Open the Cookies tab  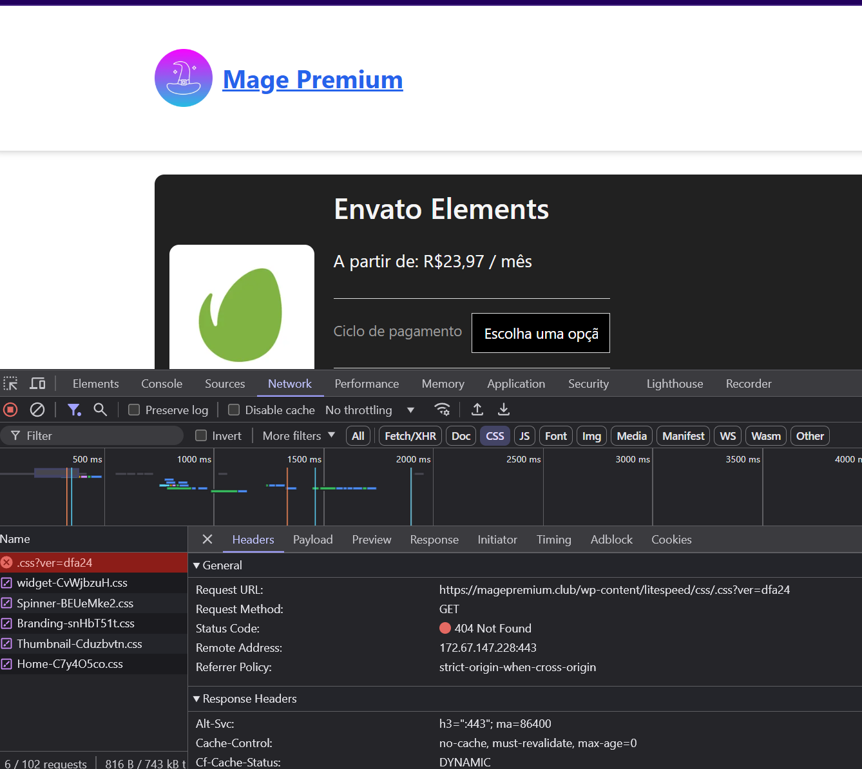[671, 539]
